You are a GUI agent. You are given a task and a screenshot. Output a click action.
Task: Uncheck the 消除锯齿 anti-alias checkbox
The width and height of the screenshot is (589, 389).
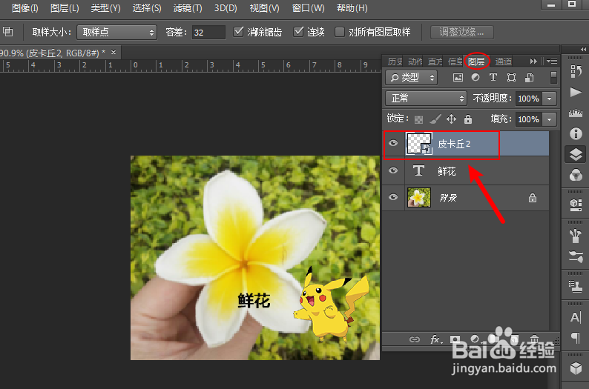click(238, 32)
